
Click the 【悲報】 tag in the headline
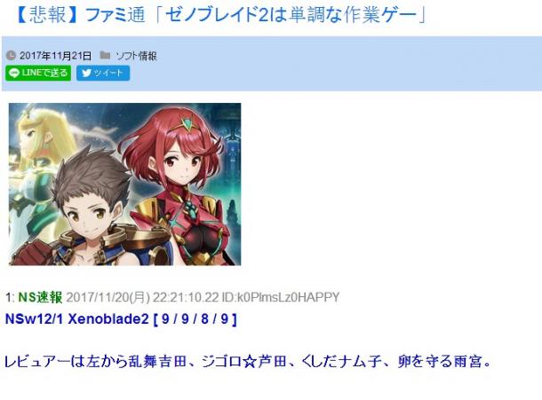coord(46,15)
